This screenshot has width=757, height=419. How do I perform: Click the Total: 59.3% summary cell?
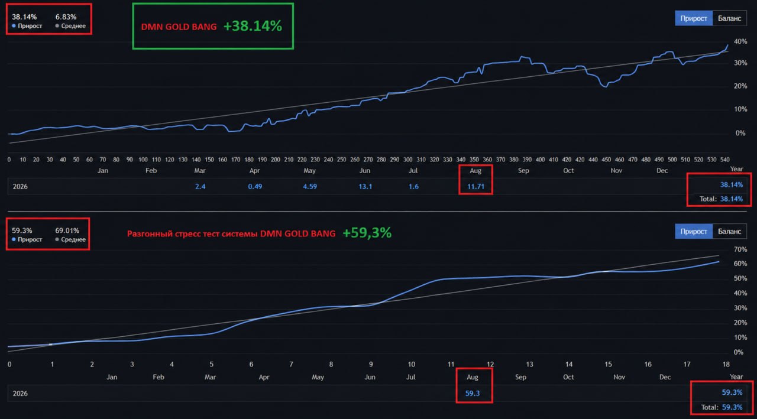coord(723,407)
